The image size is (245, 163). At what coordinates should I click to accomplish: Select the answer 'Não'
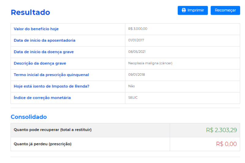(131, 86)
